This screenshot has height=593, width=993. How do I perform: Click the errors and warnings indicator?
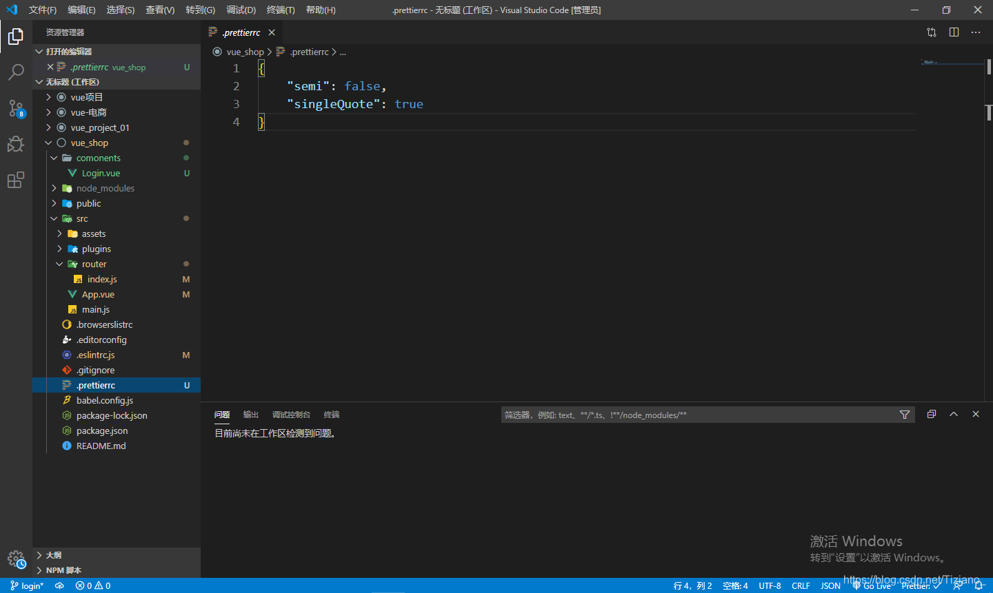pyautogui.click(x=92, y=585)
